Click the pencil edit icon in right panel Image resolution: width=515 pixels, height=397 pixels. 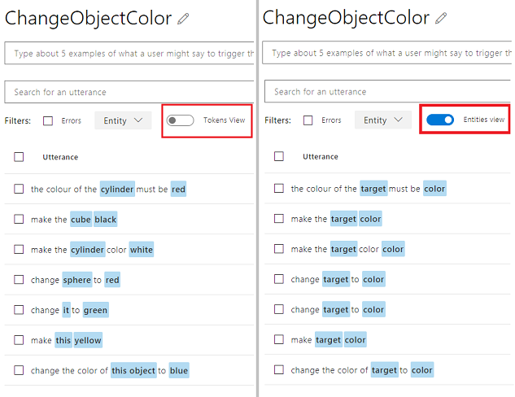(442, 18)
